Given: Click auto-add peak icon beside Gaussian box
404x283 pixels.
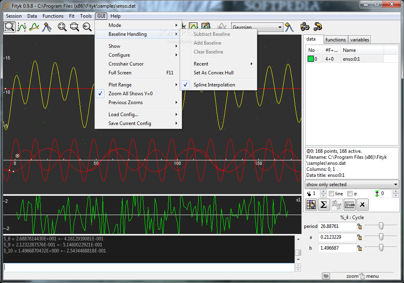Looking at the screenshot, I should tap(289, 27).
